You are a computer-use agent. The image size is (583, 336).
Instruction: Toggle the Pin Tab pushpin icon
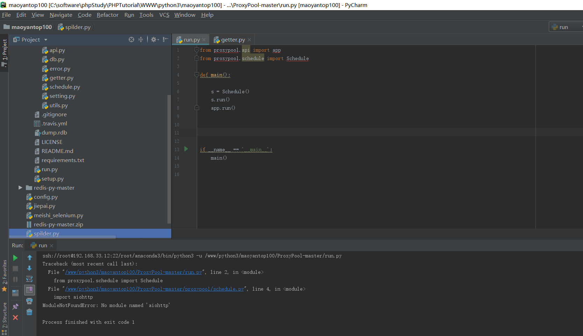tap(15, 307)
